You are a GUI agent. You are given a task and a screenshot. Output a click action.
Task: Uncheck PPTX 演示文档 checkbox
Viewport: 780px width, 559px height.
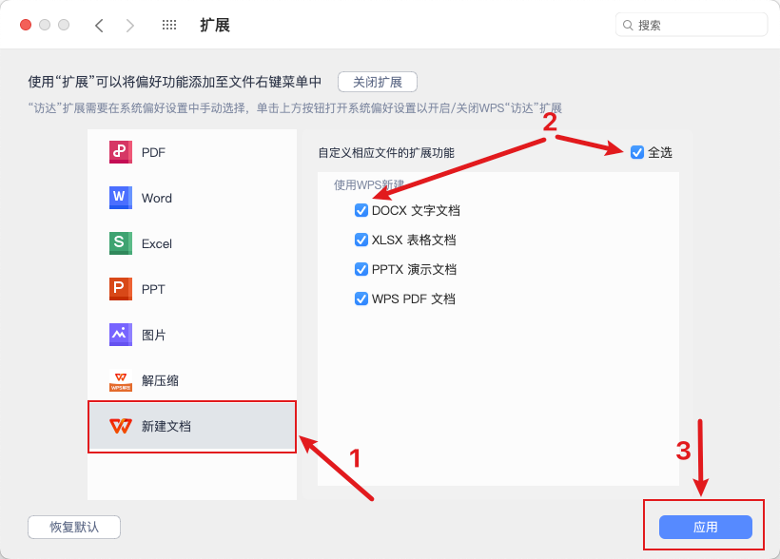361,269
